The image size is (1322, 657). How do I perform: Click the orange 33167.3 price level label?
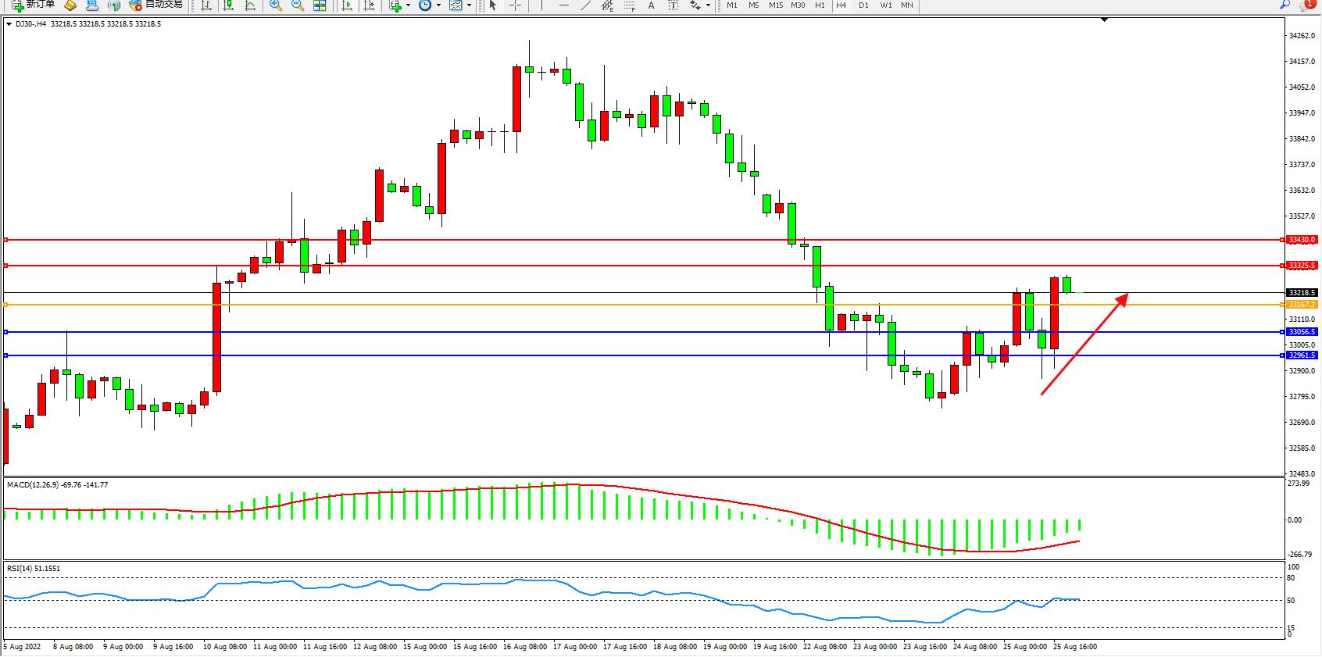(1302, 305)
